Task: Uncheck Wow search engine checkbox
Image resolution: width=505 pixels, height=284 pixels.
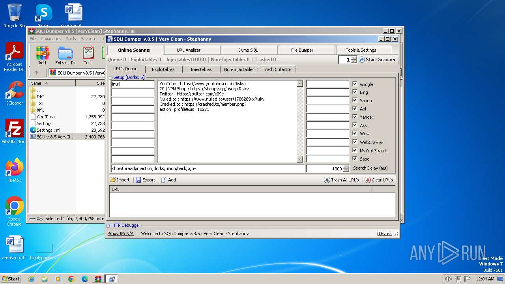Action: pos(355,133)
